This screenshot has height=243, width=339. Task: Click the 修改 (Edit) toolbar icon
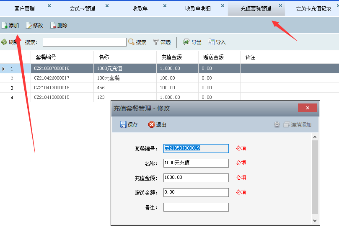point(29,26)
